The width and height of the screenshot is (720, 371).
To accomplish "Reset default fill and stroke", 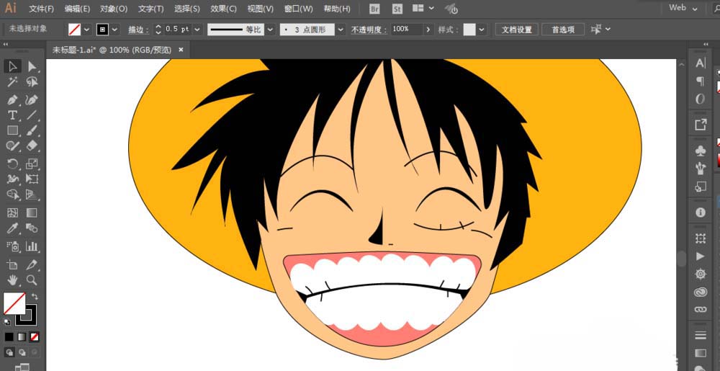I will 7,322.
